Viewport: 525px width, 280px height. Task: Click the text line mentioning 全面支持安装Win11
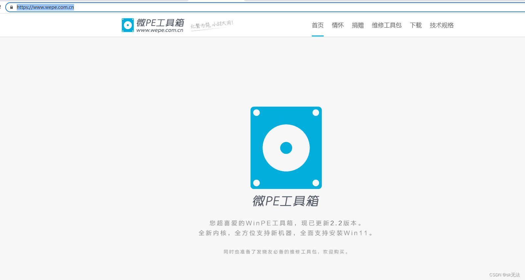pyautogui.click(x=286, y=233)
